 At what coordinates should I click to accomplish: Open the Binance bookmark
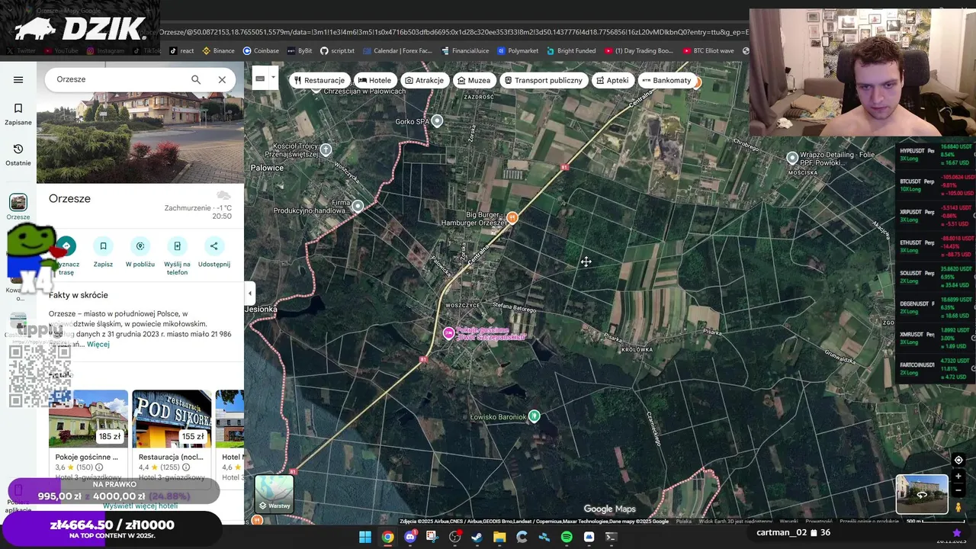click(x=218, y=50)
